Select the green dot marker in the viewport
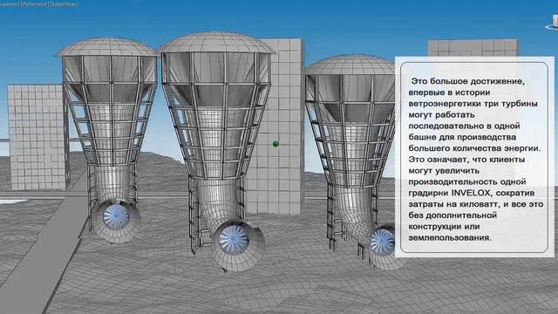Screen dimensions: 558x314 [276, 144]
